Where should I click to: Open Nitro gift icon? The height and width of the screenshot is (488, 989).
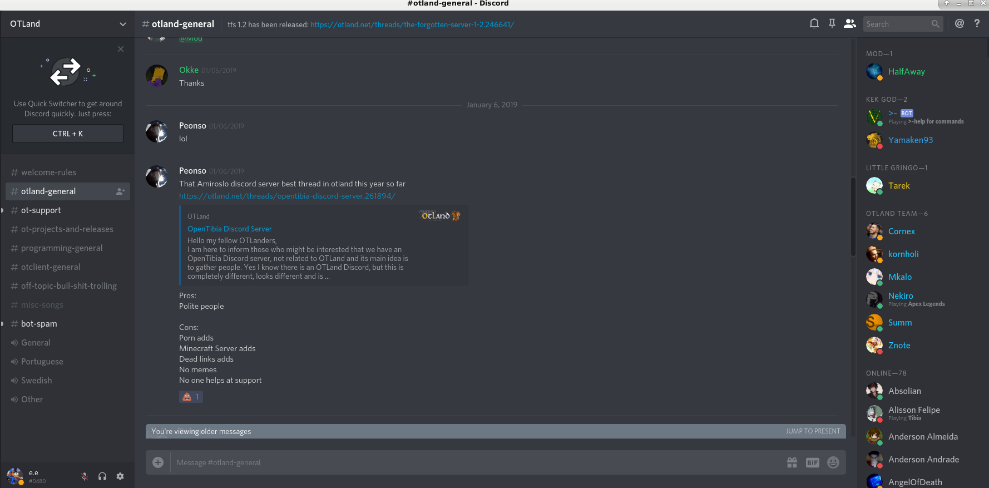pos(792,462)
